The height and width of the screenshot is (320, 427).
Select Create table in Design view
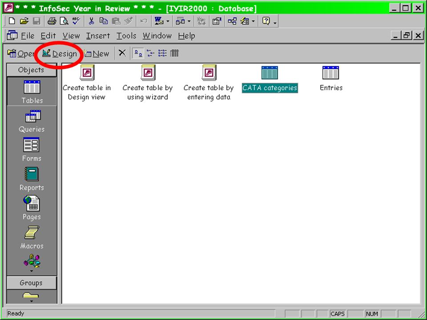[x=87, y=83]
